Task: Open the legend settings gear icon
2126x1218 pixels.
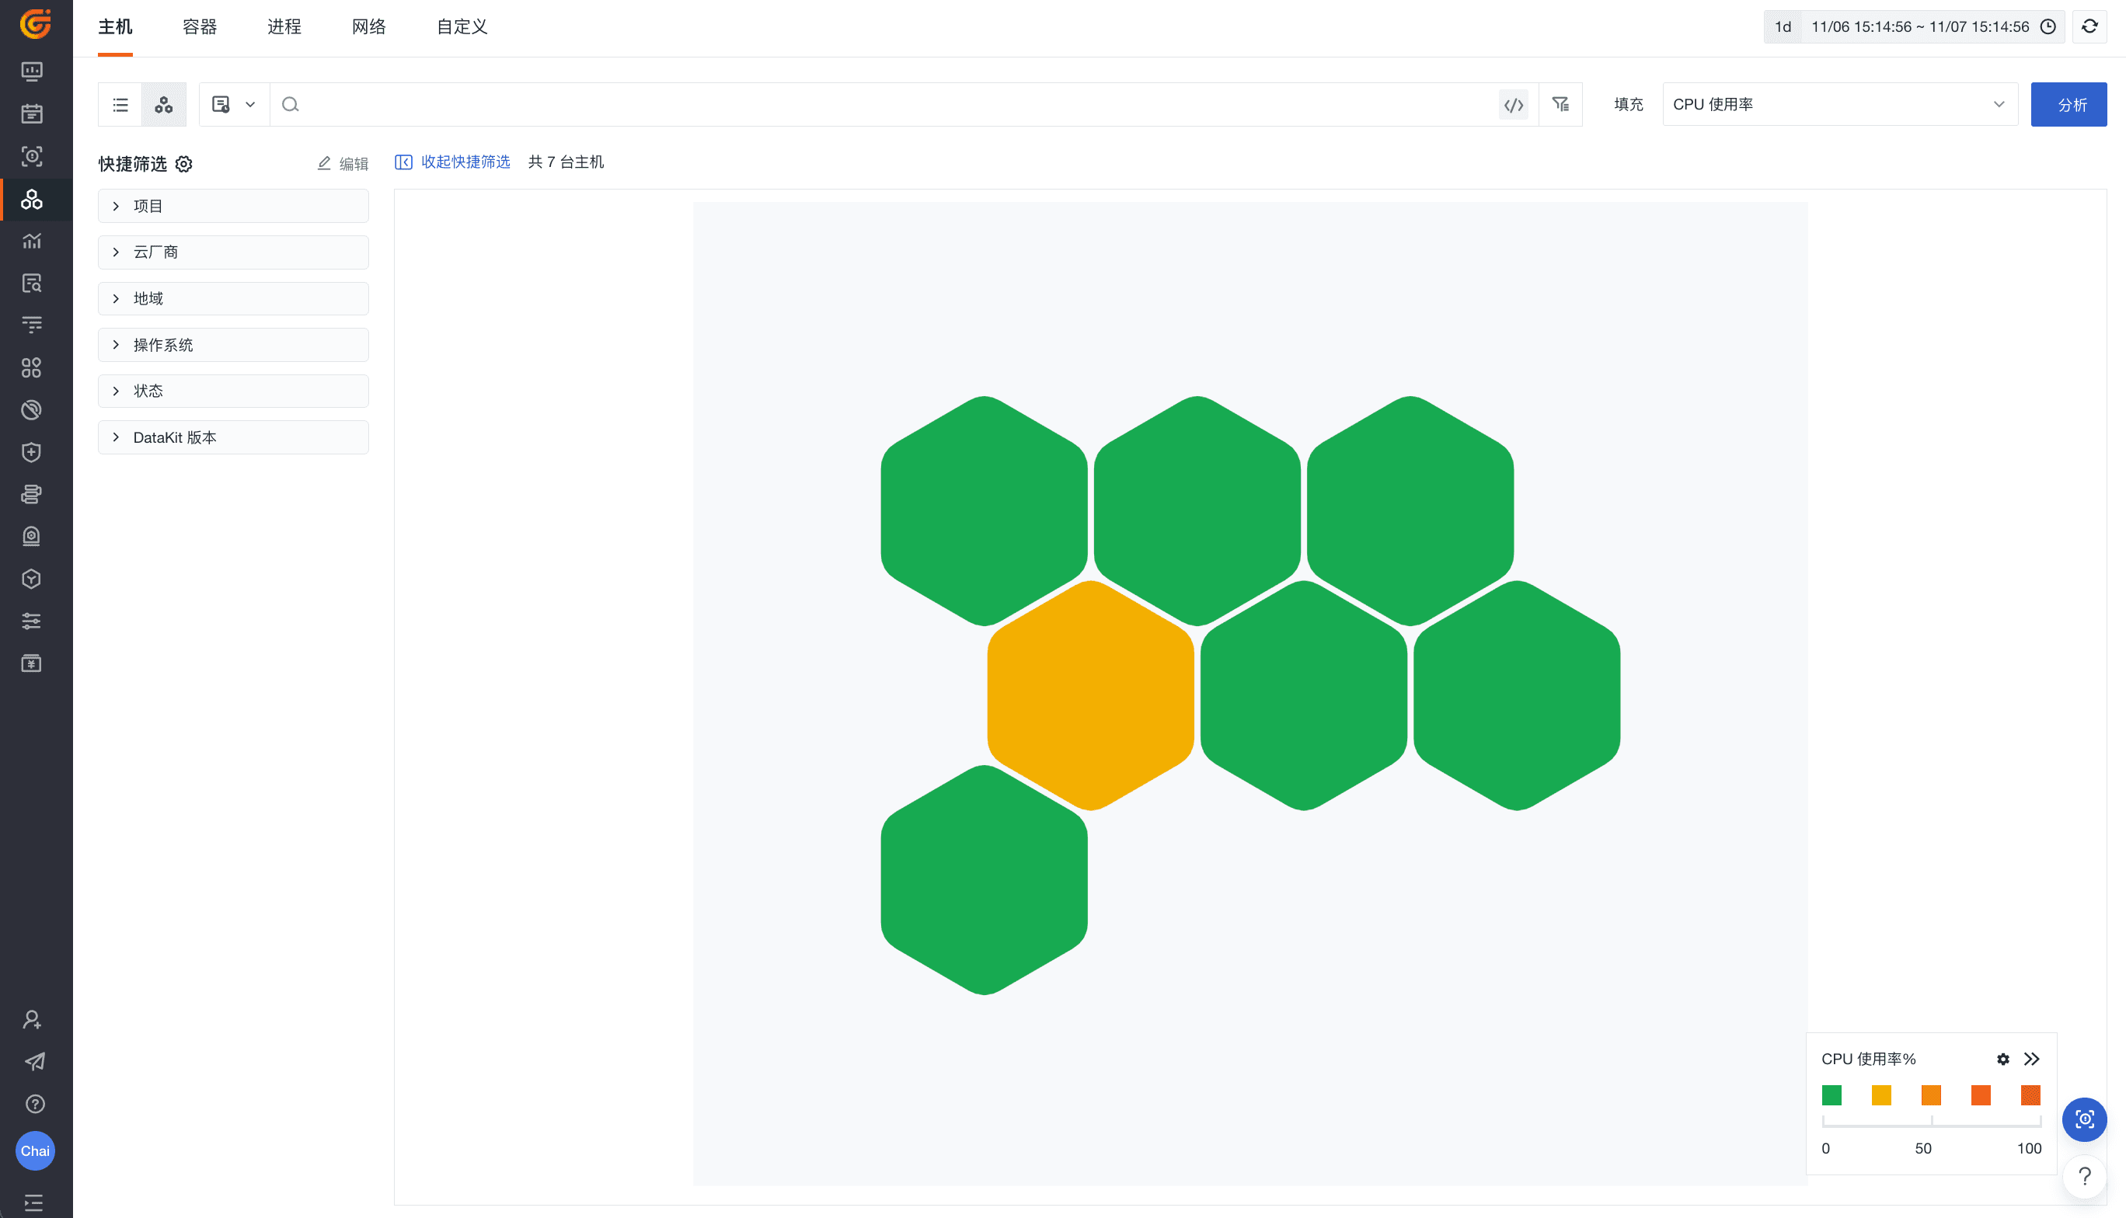Action: tap(2003, 1059)
